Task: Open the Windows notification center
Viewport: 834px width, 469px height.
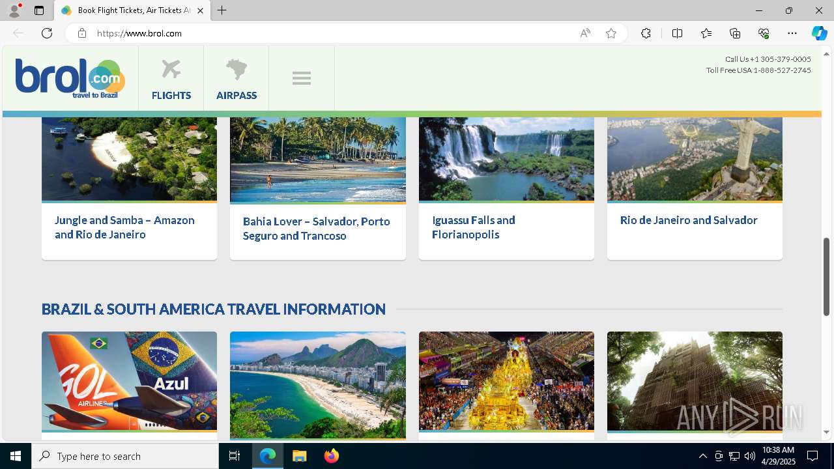Action: [812, 456]
